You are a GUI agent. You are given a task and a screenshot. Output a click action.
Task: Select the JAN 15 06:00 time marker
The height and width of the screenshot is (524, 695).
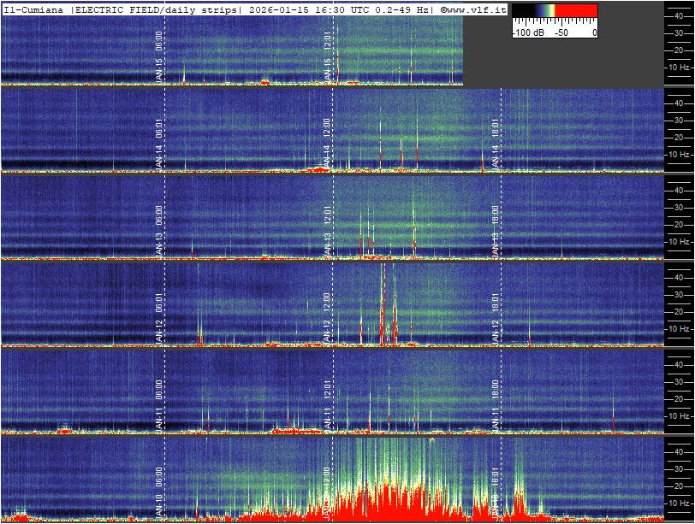pyautogui.click(x=159, y=56)
